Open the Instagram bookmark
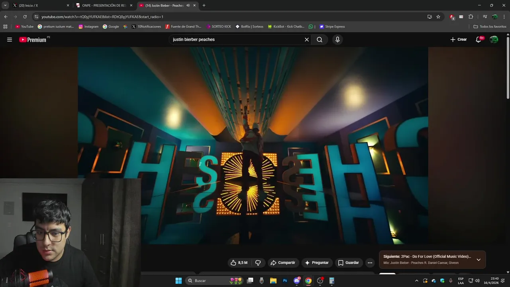This screenshot has height=287, width=510. click(x=88, y=27)
